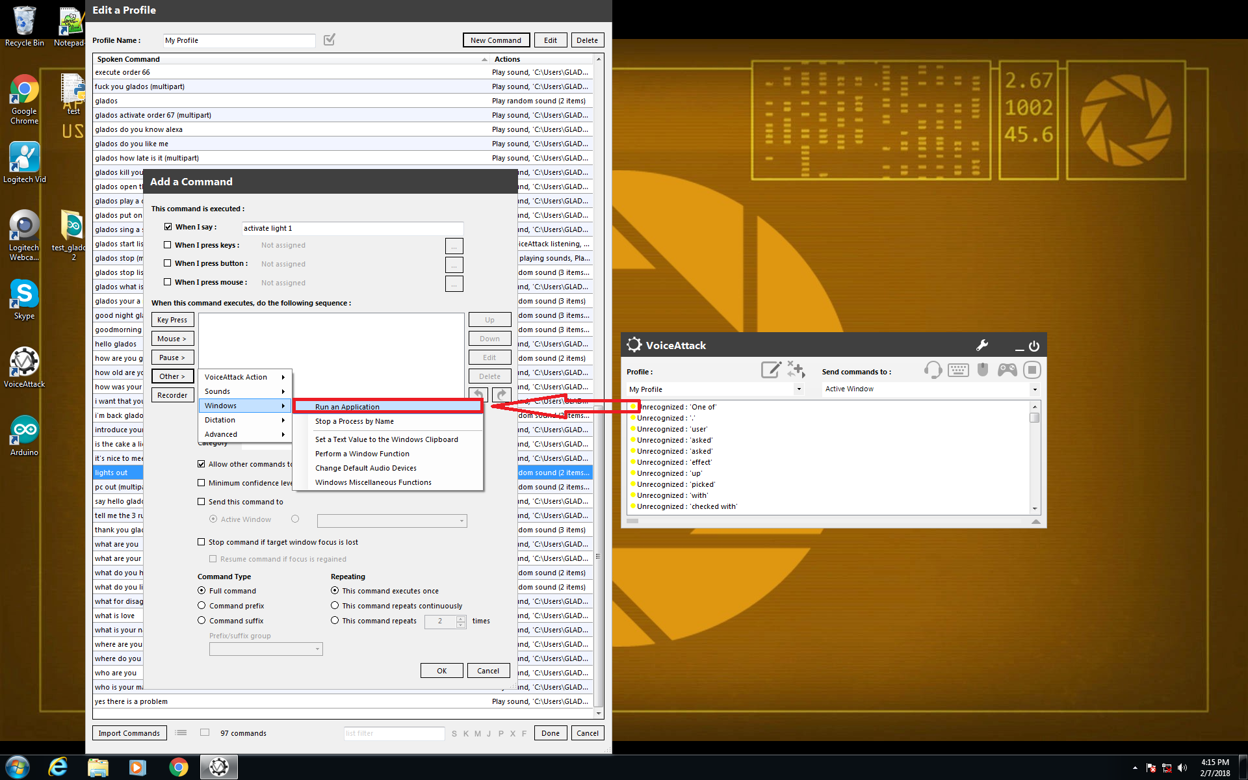The image size is (1248, 780).
Task: Toggle mouse shortcuts icon in VoiceAttack
Action: click(983, 370)
